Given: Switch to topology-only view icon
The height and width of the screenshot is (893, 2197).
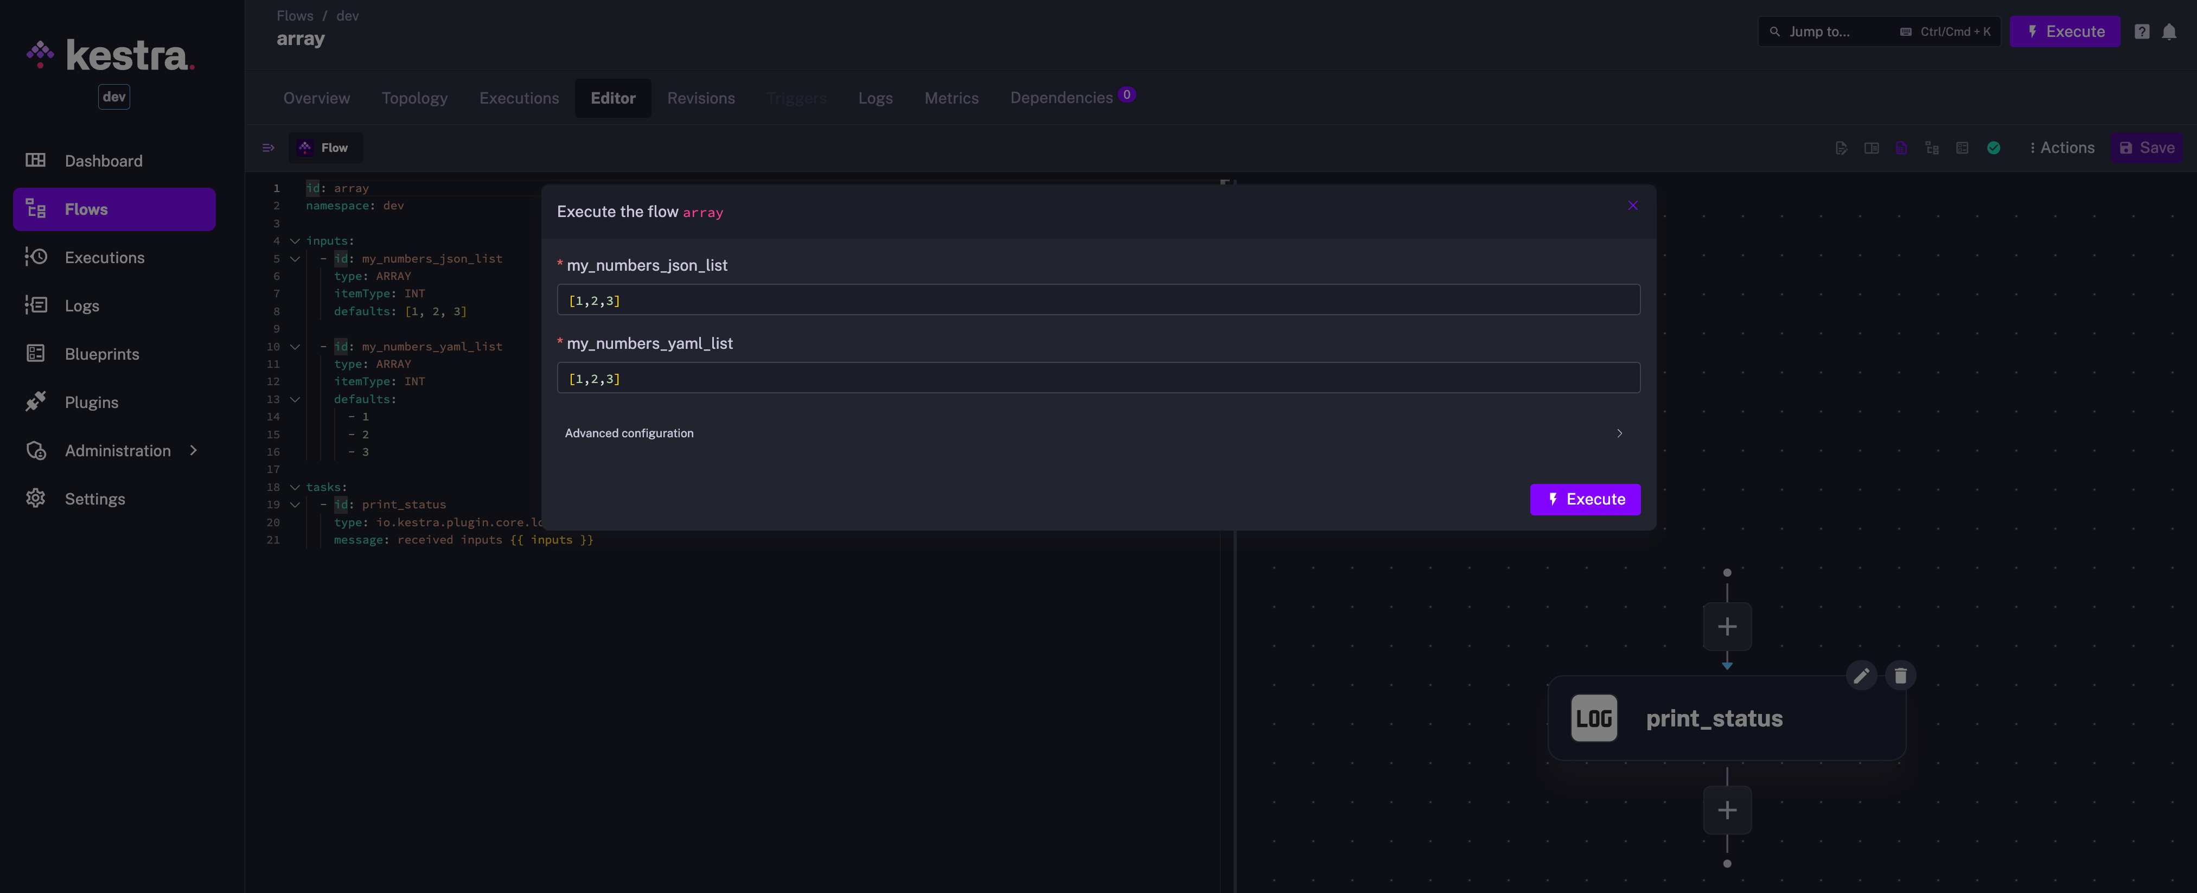Looking at the screenshot, I should pyautogui.click(x=1932, y=148).
